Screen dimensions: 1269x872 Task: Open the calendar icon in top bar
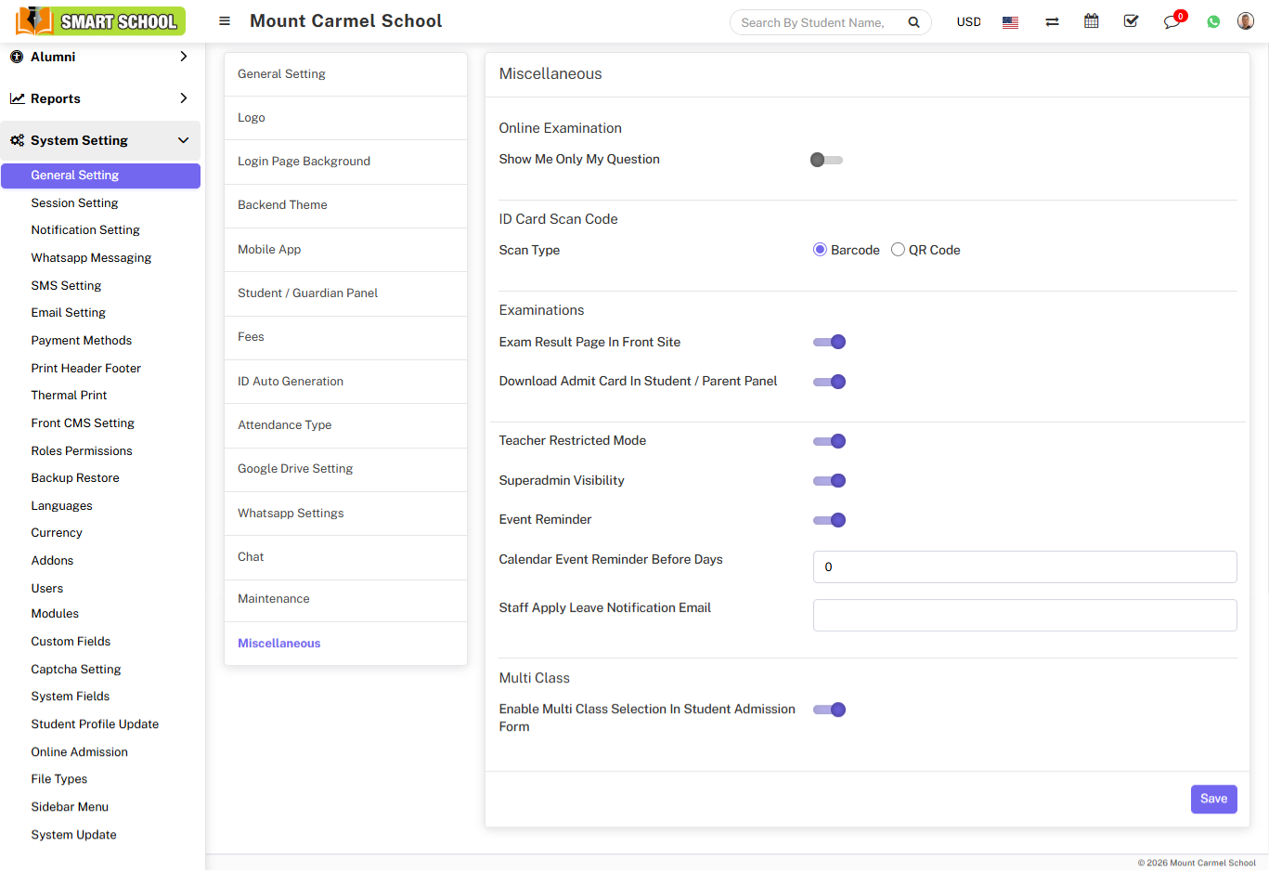click(x=1092, y=21)
